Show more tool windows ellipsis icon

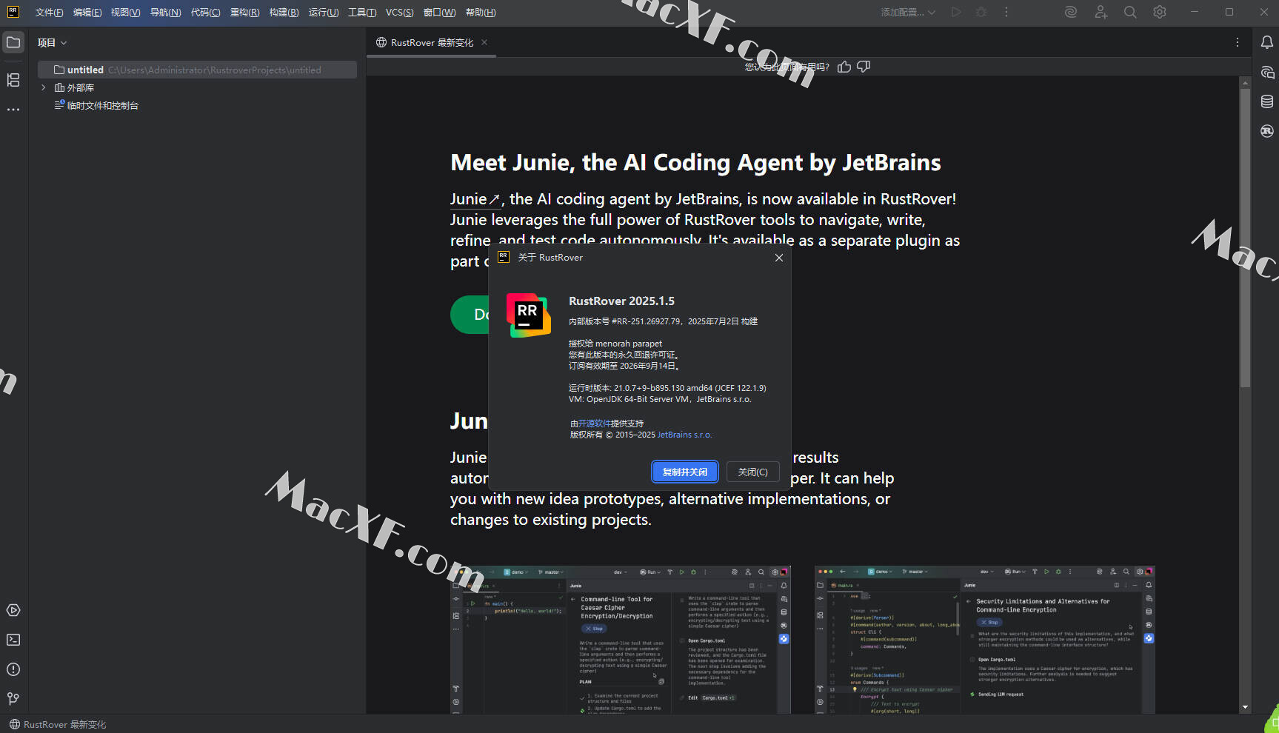[13, 110]
